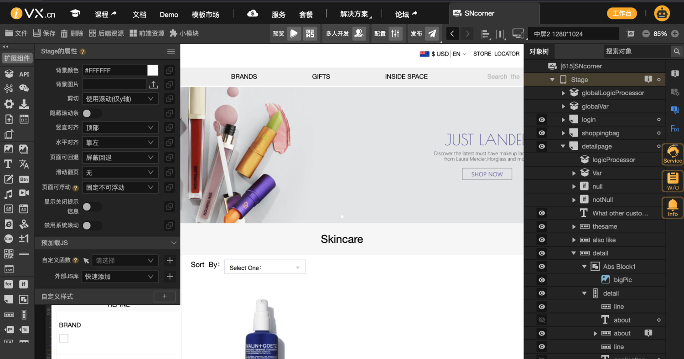Select the Btn button component
This screenshot has height=359, width=684.
coord(24,179)
